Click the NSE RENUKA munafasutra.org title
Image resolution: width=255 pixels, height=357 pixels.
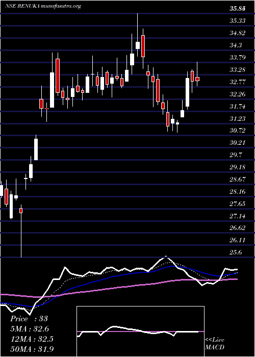pyautogui.click(x=43, y=6)
